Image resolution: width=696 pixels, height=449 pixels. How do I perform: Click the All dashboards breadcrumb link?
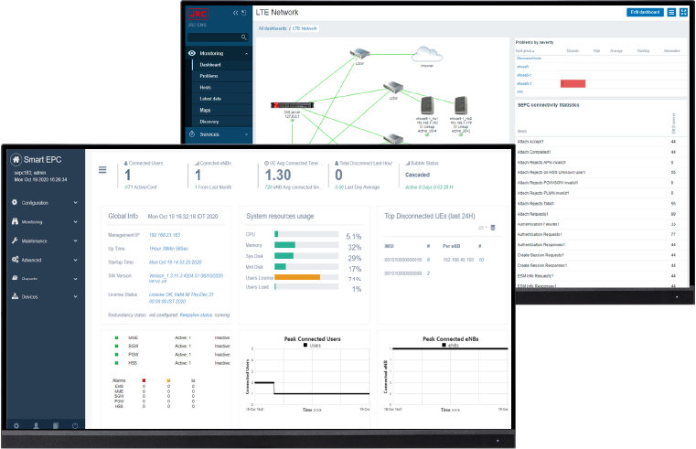pyautogui.click(x=273, y=29)
